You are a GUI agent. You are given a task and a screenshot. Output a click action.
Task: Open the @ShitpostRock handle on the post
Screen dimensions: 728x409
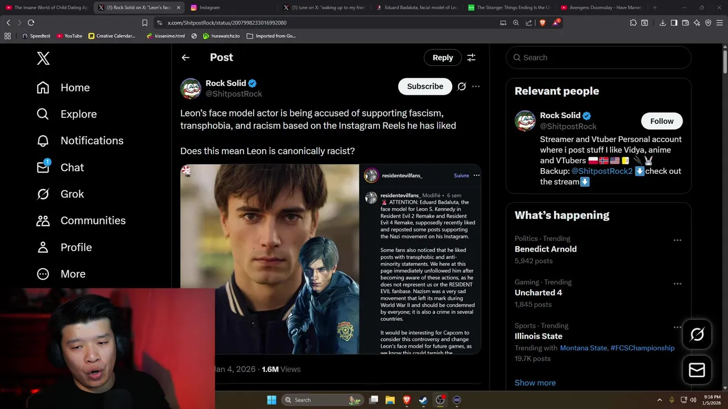[x=234, y=94]
